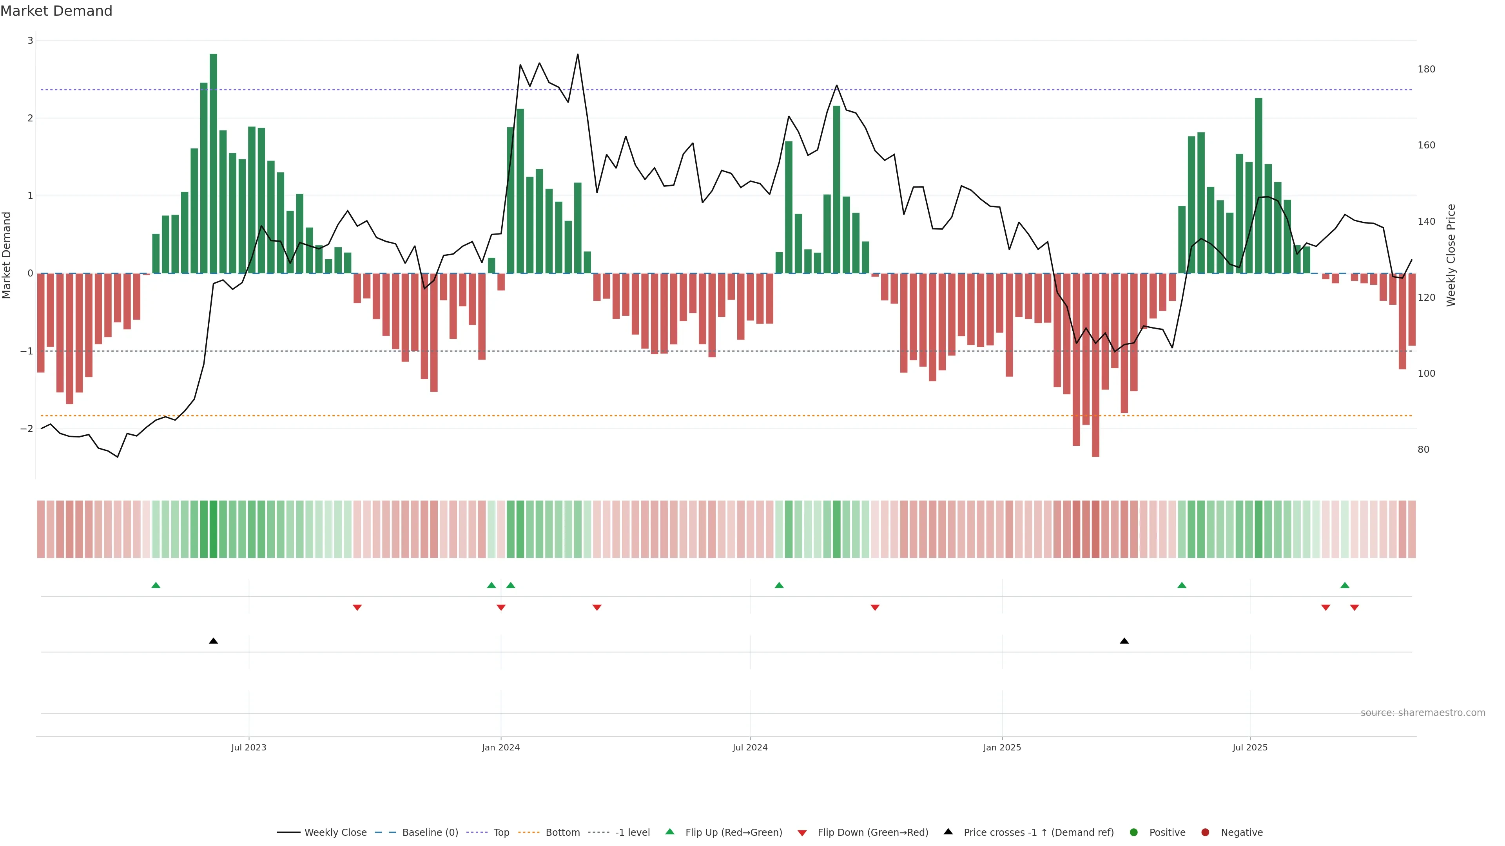Click first green flip-up marker before Jul 2023
This screenshot has width=1505, height=846.
pyautogui.click(x=156, y=586)
